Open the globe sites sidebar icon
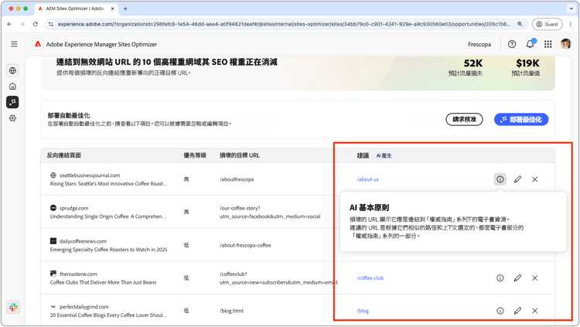The height and width of the screenshot is (327, 580). tap(12, 70)
